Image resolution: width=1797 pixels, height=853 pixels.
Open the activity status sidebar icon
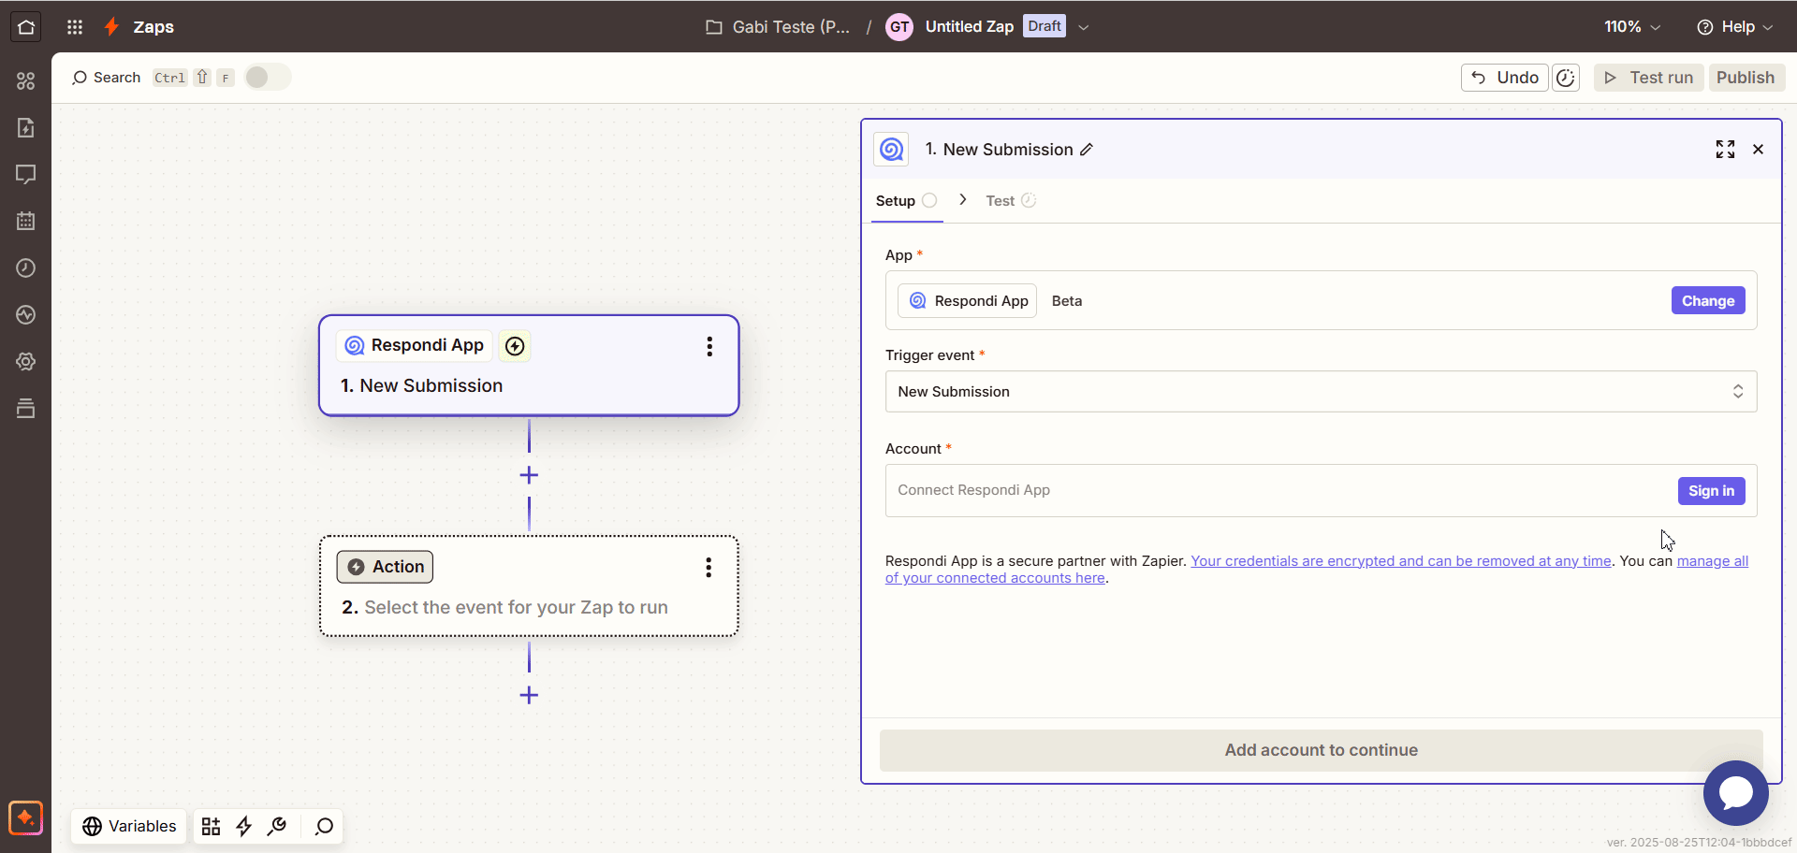point(26,315)
